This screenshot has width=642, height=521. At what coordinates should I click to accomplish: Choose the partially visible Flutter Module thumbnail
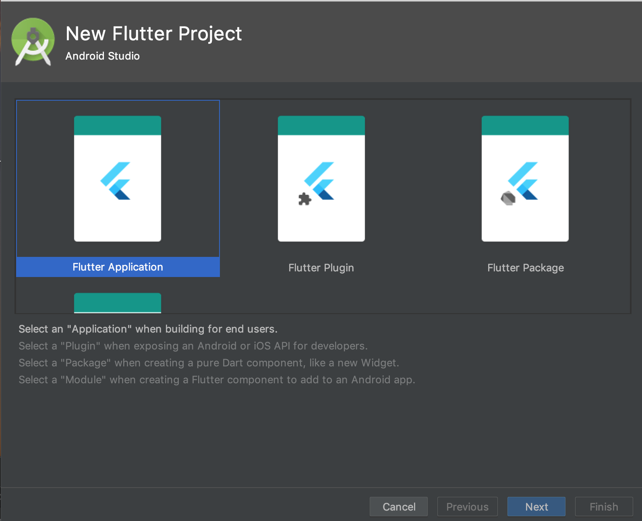[118, 303]
